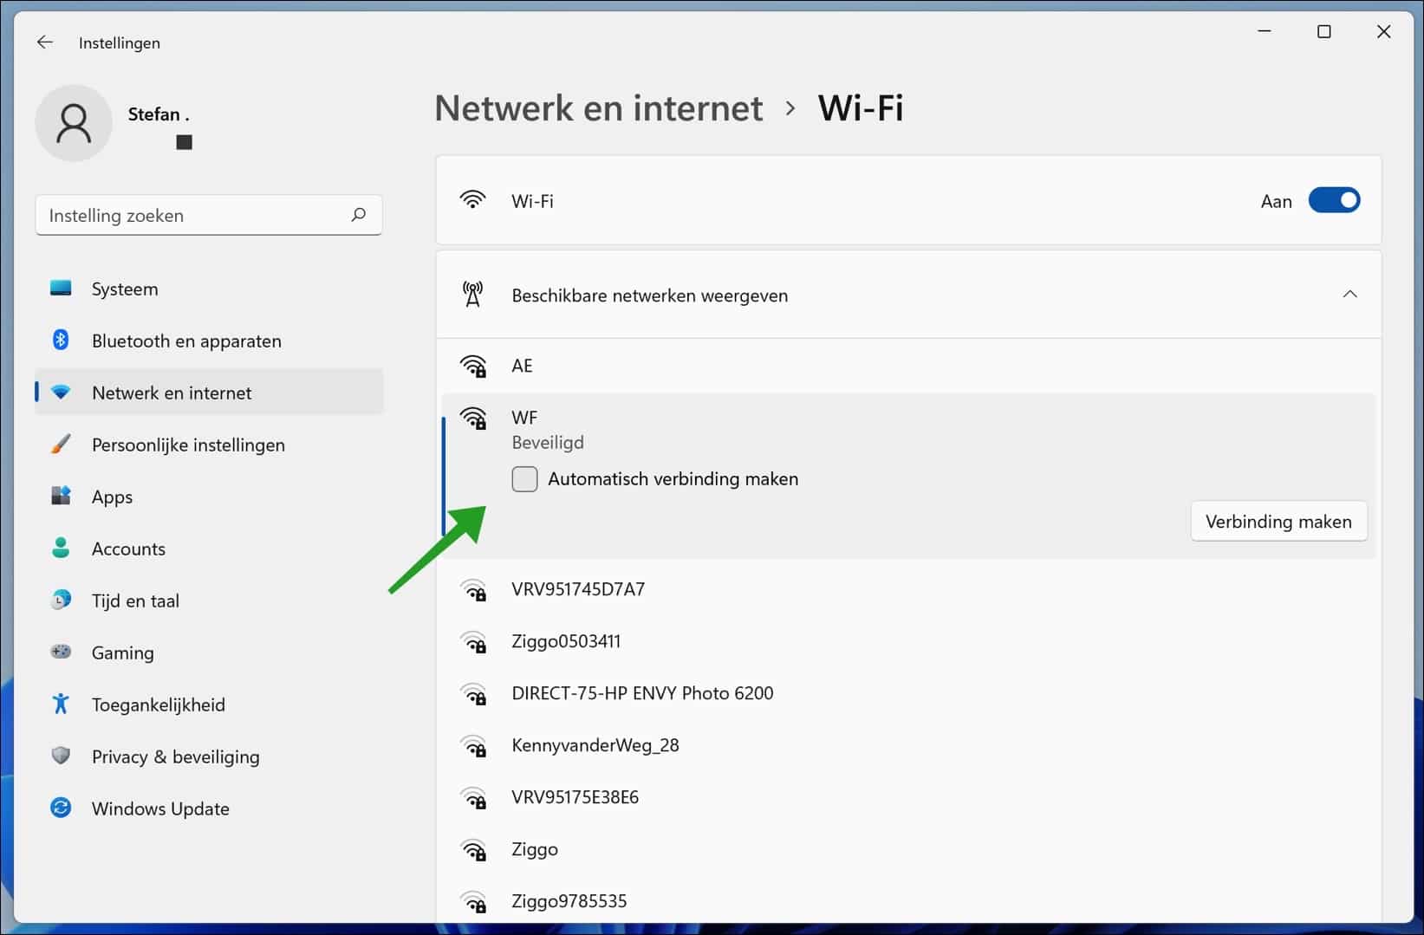
Task: Select the Gaming controller icon
Action: coord(61,652)
